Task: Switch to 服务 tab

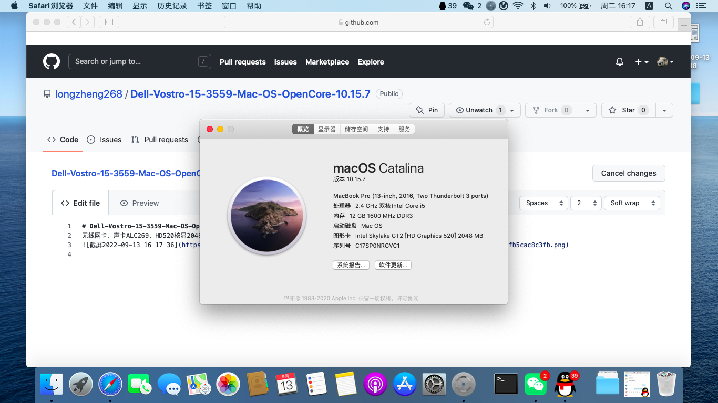Action: pos(404,129)
